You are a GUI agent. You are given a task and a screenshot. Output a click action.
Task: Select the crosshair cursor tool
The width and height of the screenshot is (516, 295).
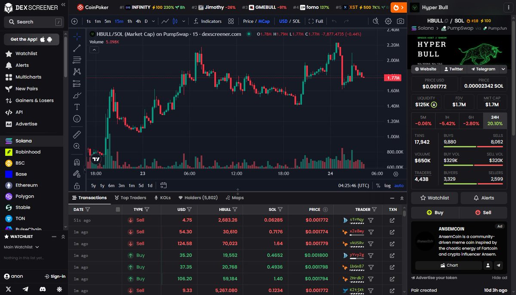77,37
